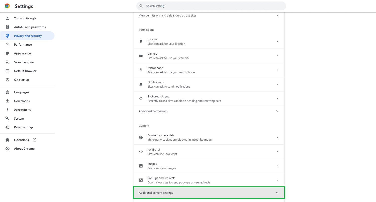
Task: Click the Cookies and site data icon
Action: [x=141, y=137]
